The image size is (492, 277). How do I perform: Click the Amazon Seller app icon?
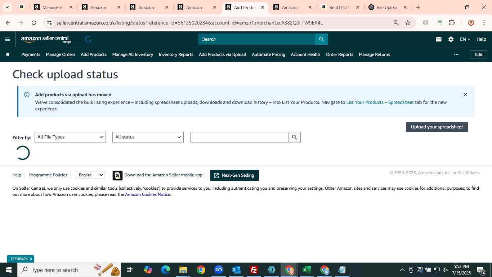coord(117,175)
